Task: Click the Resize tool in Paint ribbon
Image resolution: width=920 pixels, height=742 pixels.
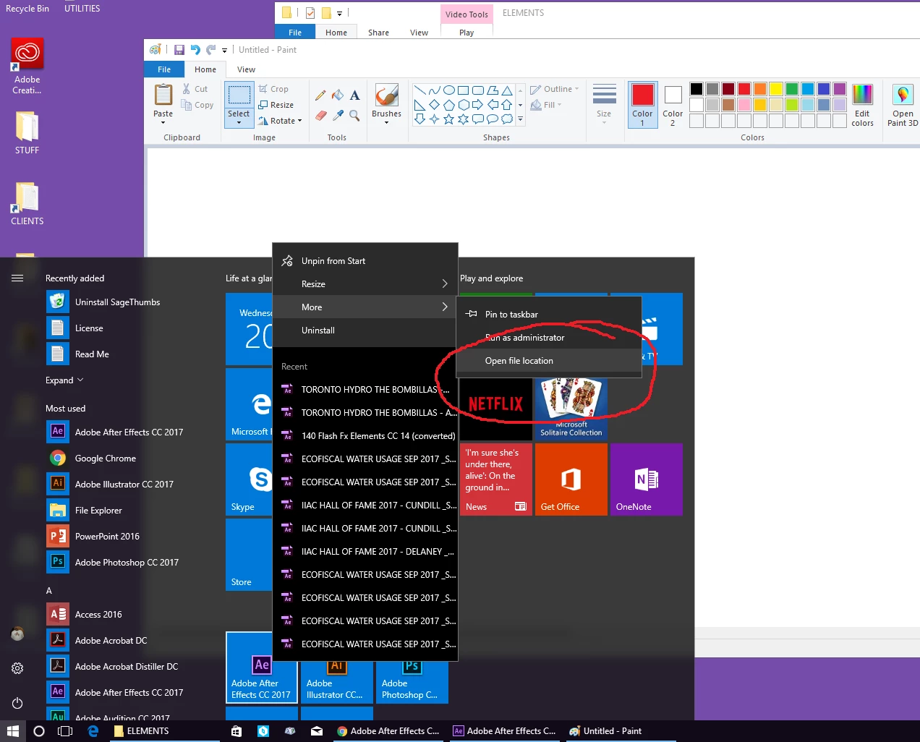Action: click(x=276, y=105)
